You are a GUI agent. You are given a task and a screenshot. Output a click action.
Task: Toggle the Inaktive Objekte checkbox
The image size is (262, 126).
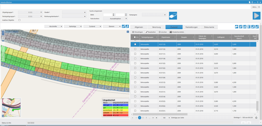19,20
